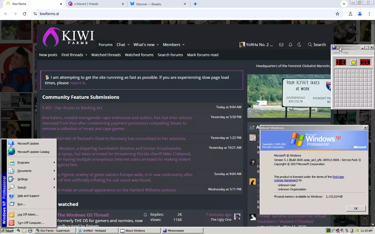
Task: Expand the What's new dropdown
Action: 158,45
